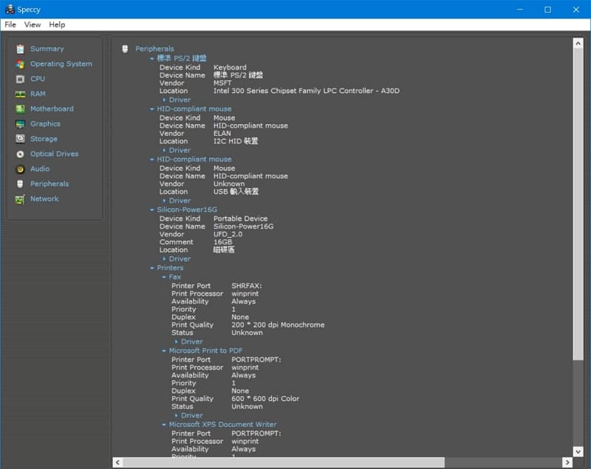Select the comment value '16GB'
The width and height of the screenshot is (591, 469).
click(223, 242)
